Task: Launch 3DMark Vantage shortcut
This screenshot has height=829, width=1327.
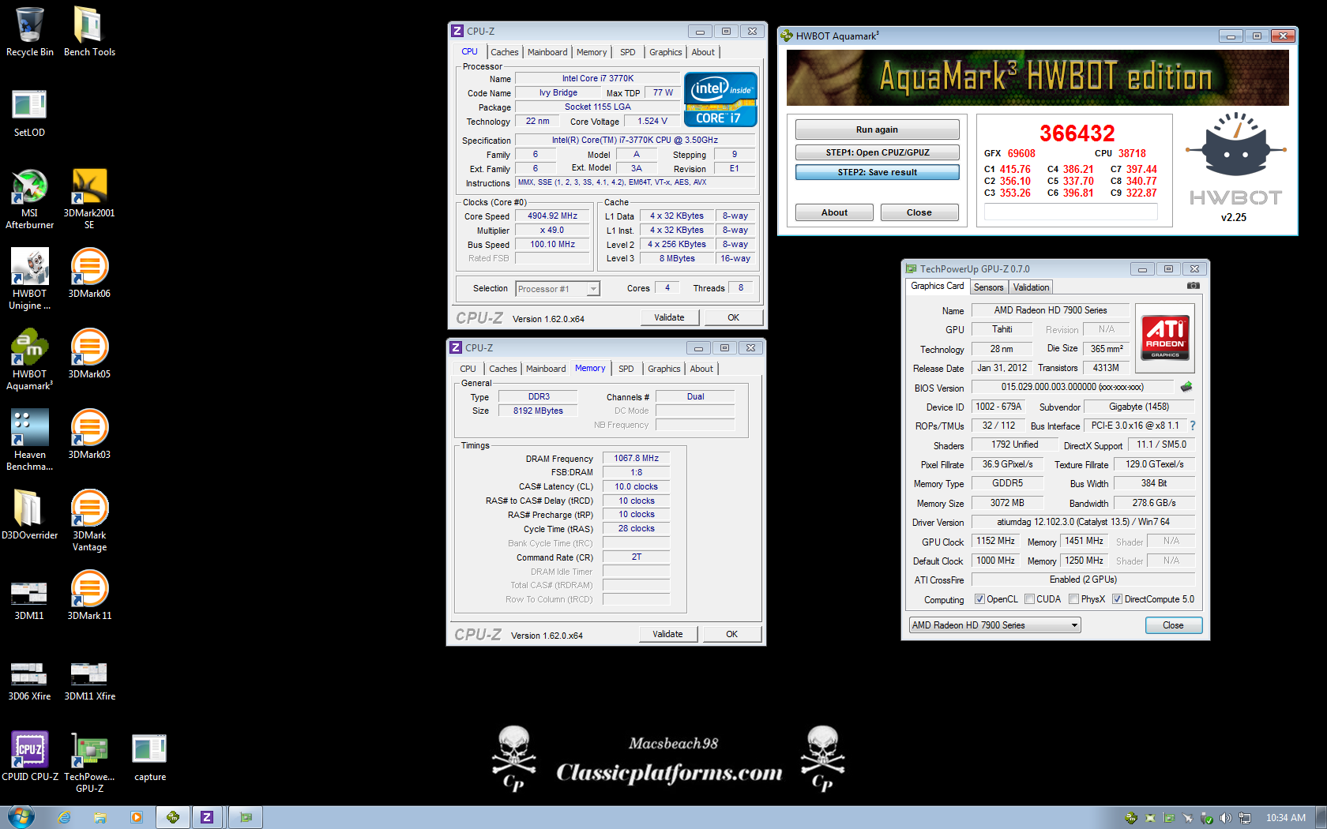Action: click(x=89, y=520)
